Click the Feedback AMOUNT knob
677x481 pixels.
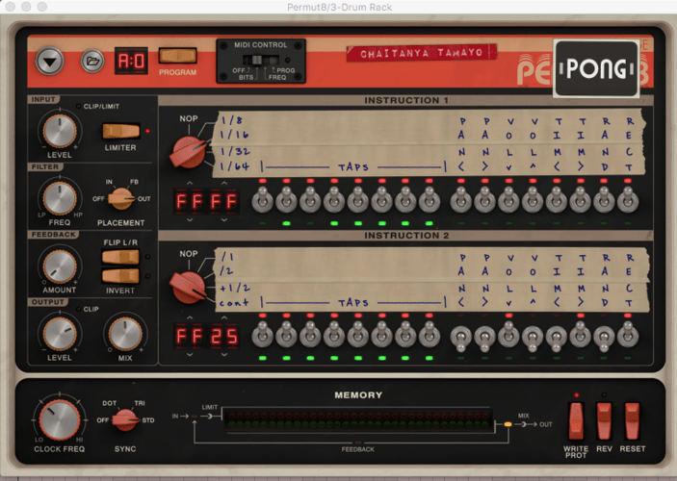[x=60, y=266]
